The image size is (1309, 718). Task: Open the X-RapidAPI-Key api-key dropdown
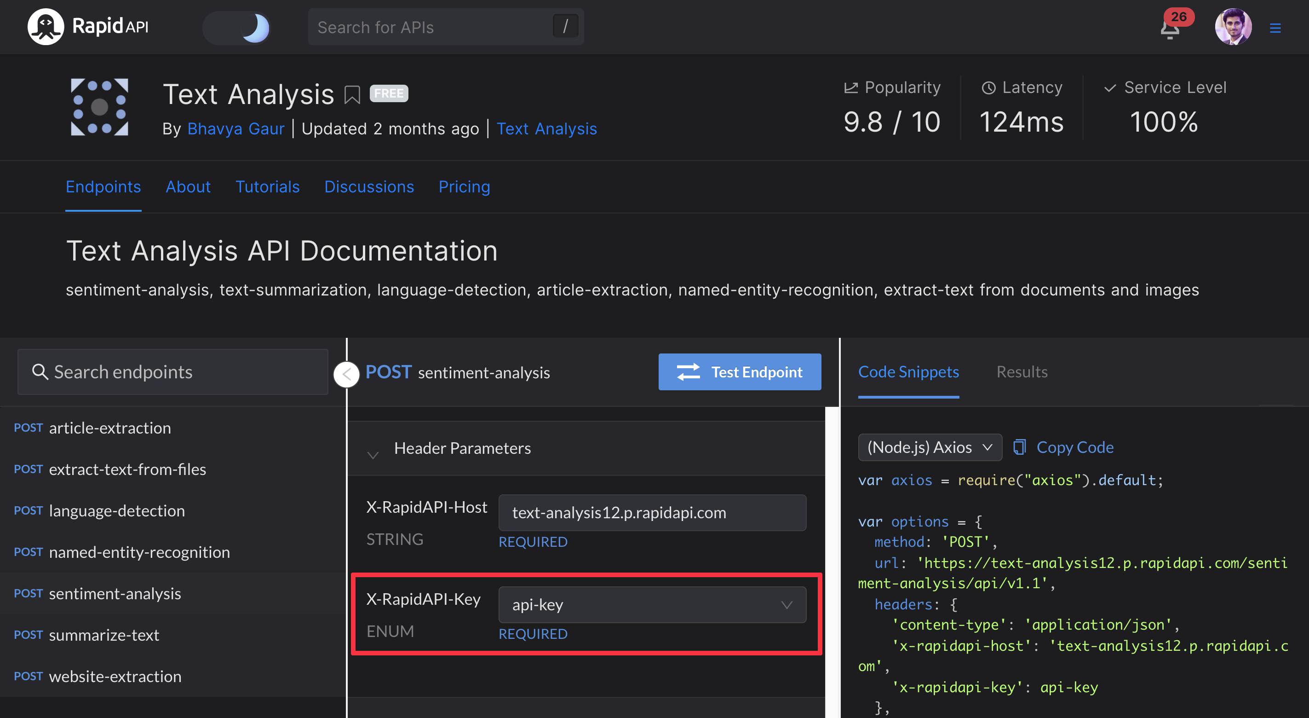(x=652, y=605)
